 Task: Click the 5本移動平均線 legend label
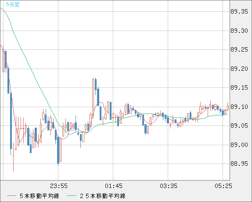(x=40, y=196)
